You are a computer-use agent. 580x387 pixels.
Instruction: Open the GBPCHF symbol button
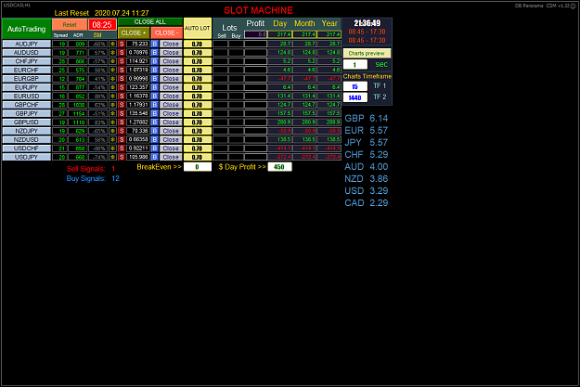(x=26, y=105)
